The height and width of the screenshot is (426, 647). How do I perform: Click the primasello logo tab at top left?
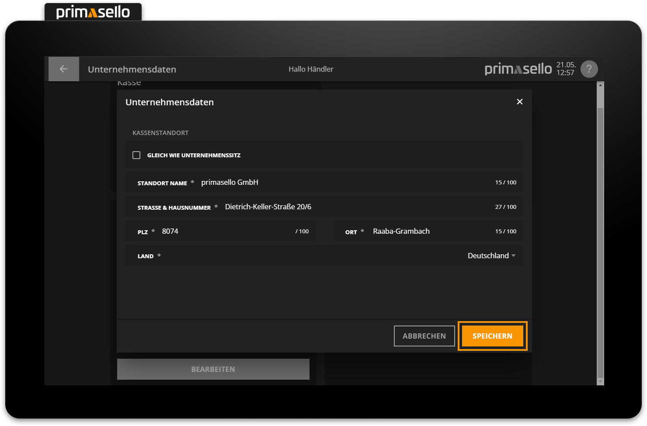pos(93,12)
